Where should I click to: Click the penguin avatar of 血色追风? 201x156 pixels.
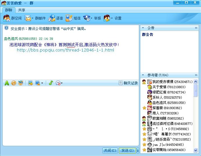[149, 103]
